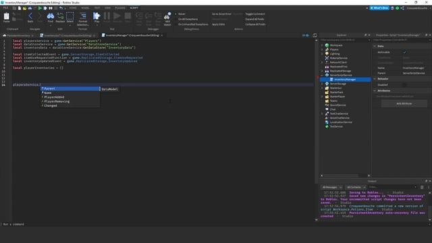The height and width of the screenshot is (243, 432).
Task: Open the Find binoculars tool
Action: tap(50, 17)
